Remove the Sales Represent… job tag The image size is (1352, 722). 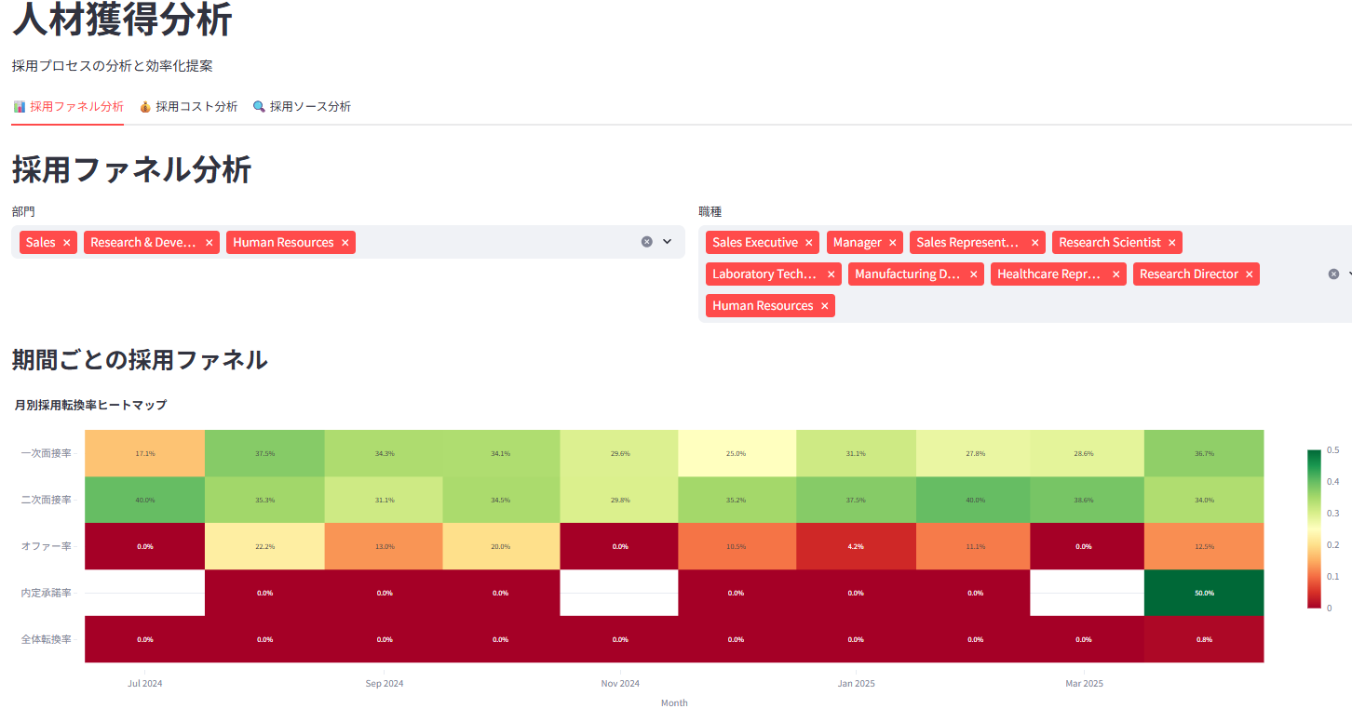1035,243
